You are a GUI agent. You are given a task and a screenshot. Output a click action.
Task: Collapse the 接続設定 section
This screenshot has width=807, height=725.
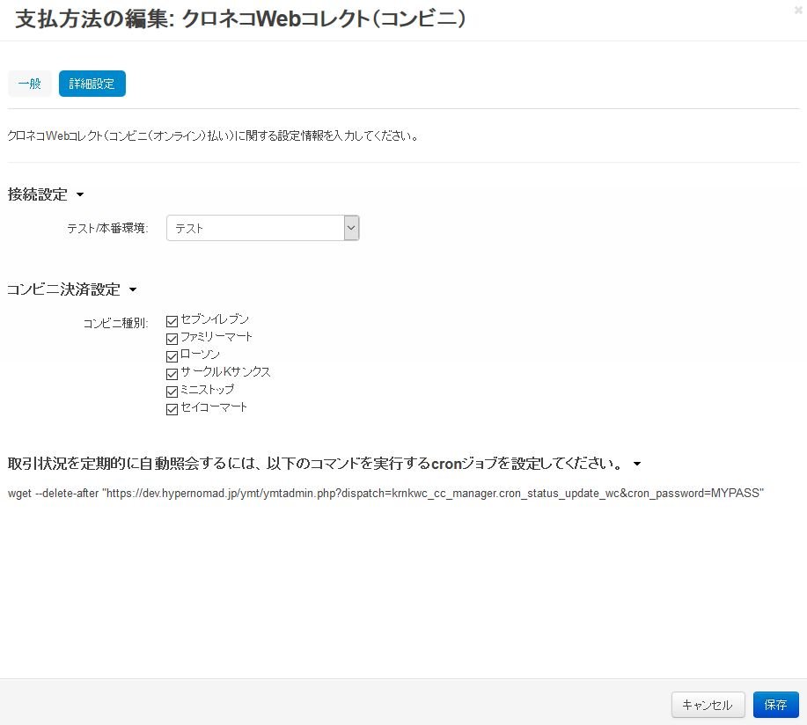tap(45, 194)
